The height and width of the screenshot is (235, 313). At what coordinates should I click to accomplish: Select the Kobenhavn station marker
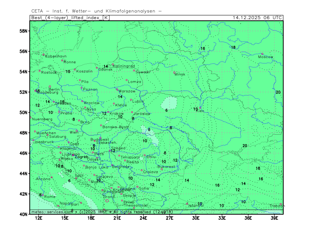coord(43,54)
